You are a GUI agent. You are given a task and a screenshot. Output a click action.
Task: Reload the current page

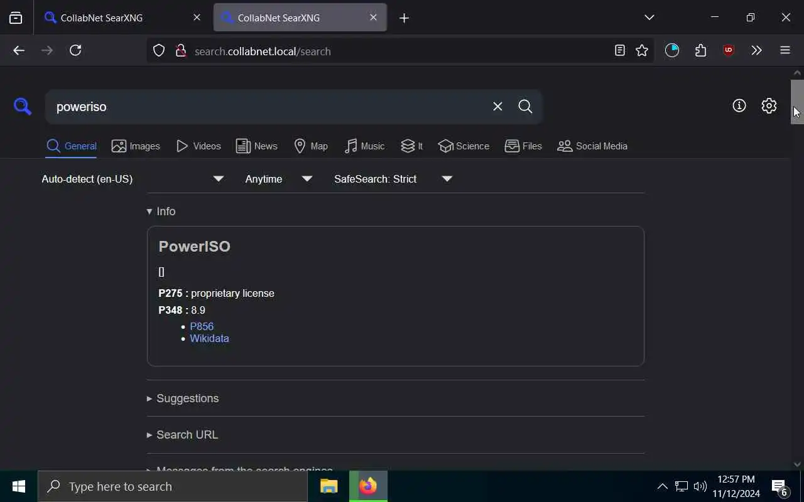[x=75, y=51]
